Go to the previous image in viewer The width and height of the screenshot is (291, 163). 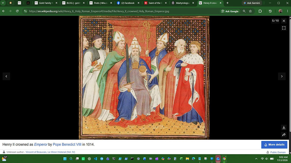click(6, 76)
